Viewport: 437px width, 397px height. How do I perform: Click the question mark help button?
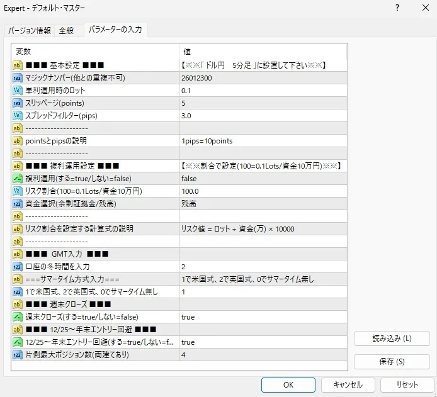397,8
